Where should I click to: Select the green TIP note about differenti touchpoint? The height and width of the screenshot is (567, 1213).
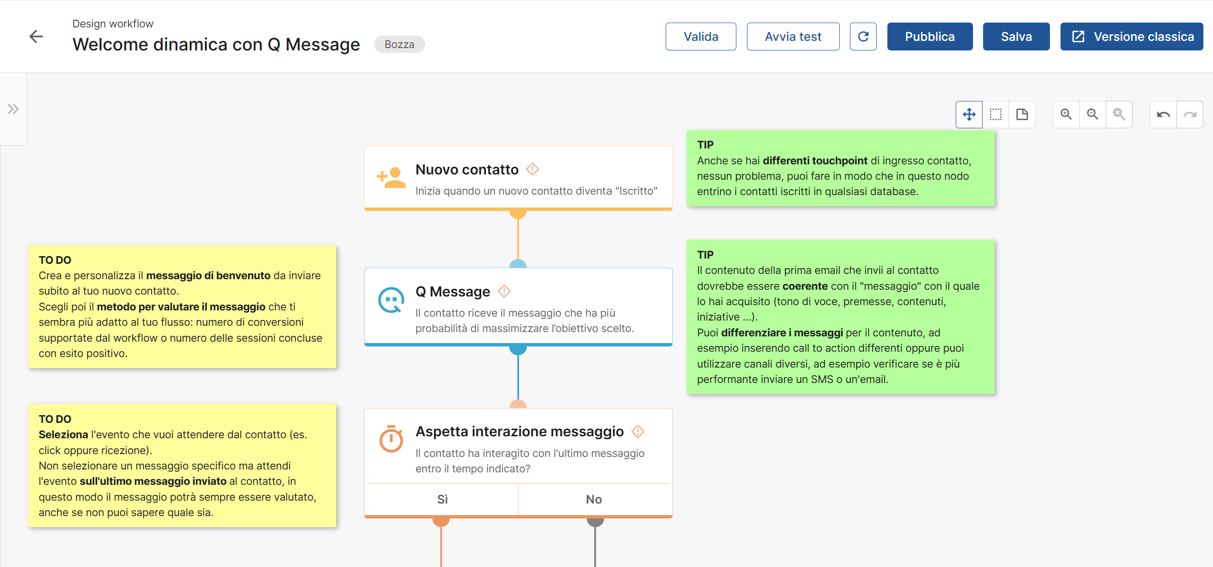pos(841,168)
